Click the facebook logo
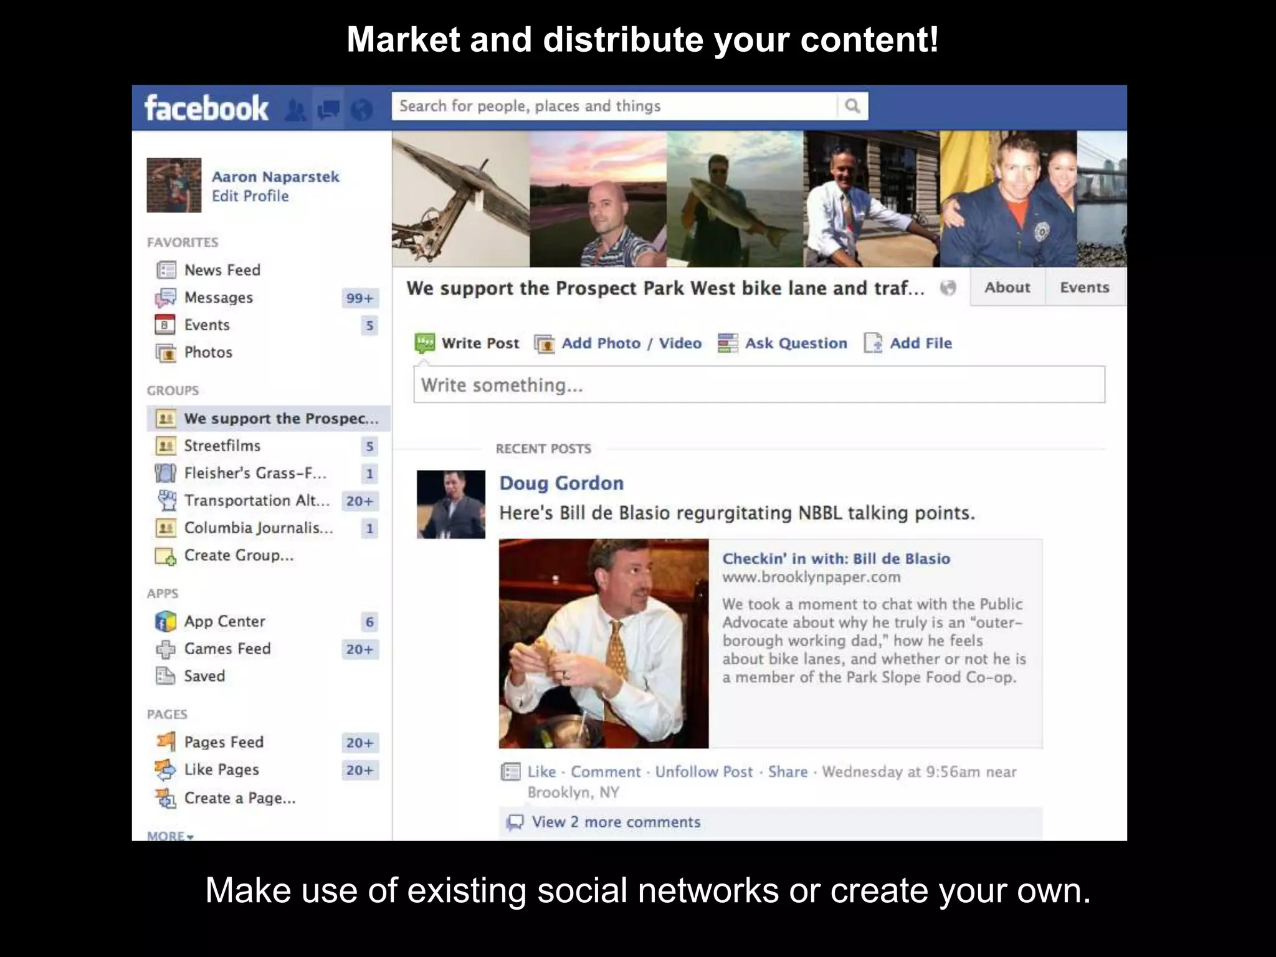Image resolution: width=1276 pixels, height=957 pixels. [206, 108]
